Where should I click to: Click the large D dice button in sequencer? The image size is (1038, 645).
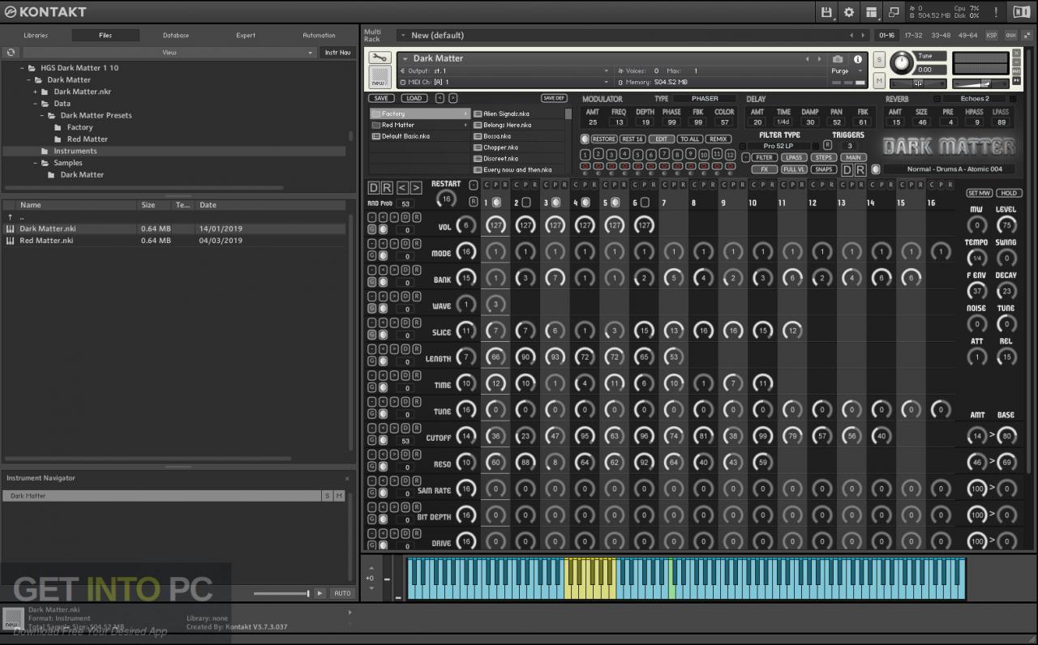(x=374, y=188)
